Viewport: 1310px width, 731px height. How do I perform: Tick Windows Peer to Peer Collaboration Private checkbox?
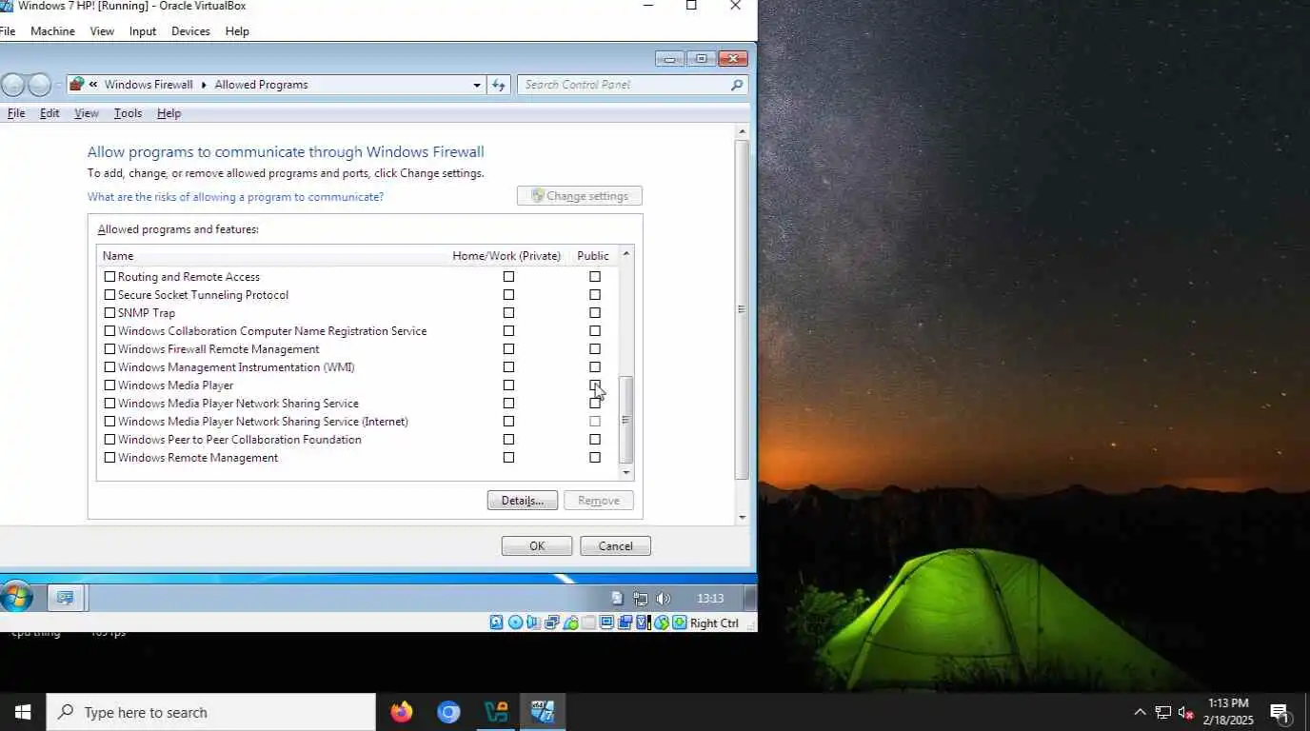coord(508,440)
